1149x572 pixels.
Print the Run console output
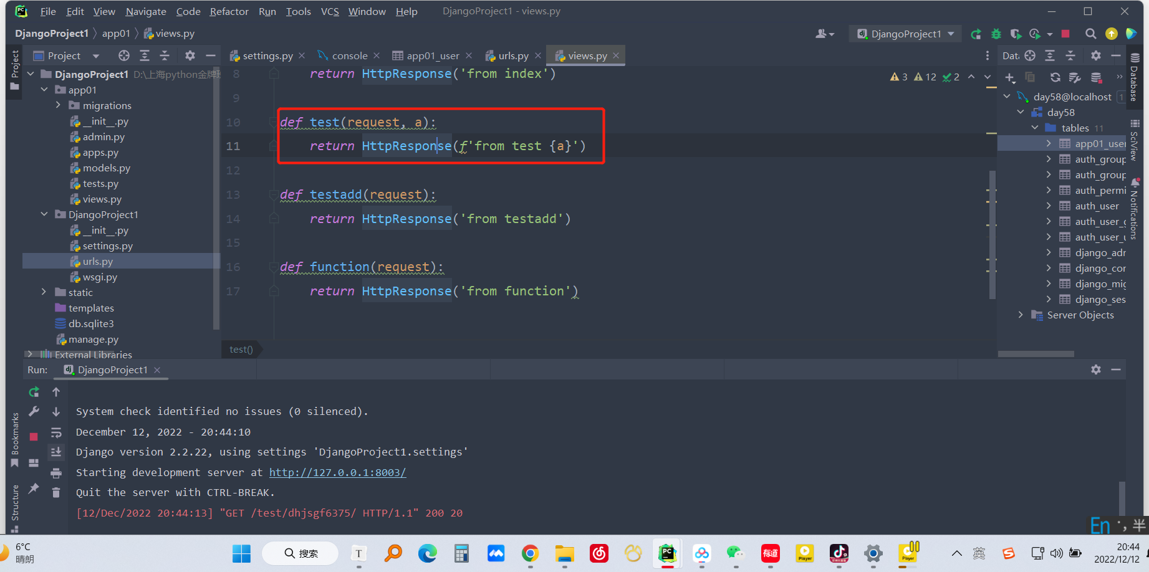(56, 473)
